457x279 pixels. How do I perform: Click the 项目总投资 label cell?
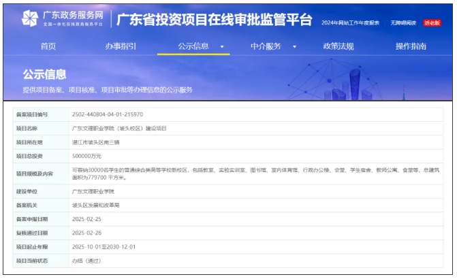tap(41, 156)
